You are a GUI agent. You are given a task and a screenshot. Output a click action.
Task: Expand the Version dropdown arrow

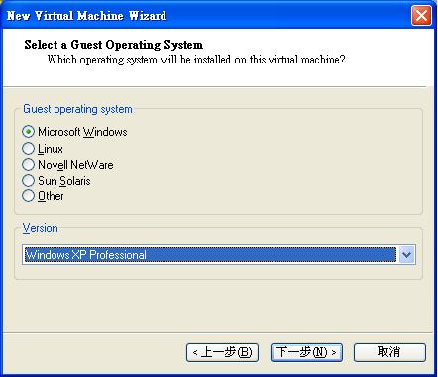[x=406, y=255]
